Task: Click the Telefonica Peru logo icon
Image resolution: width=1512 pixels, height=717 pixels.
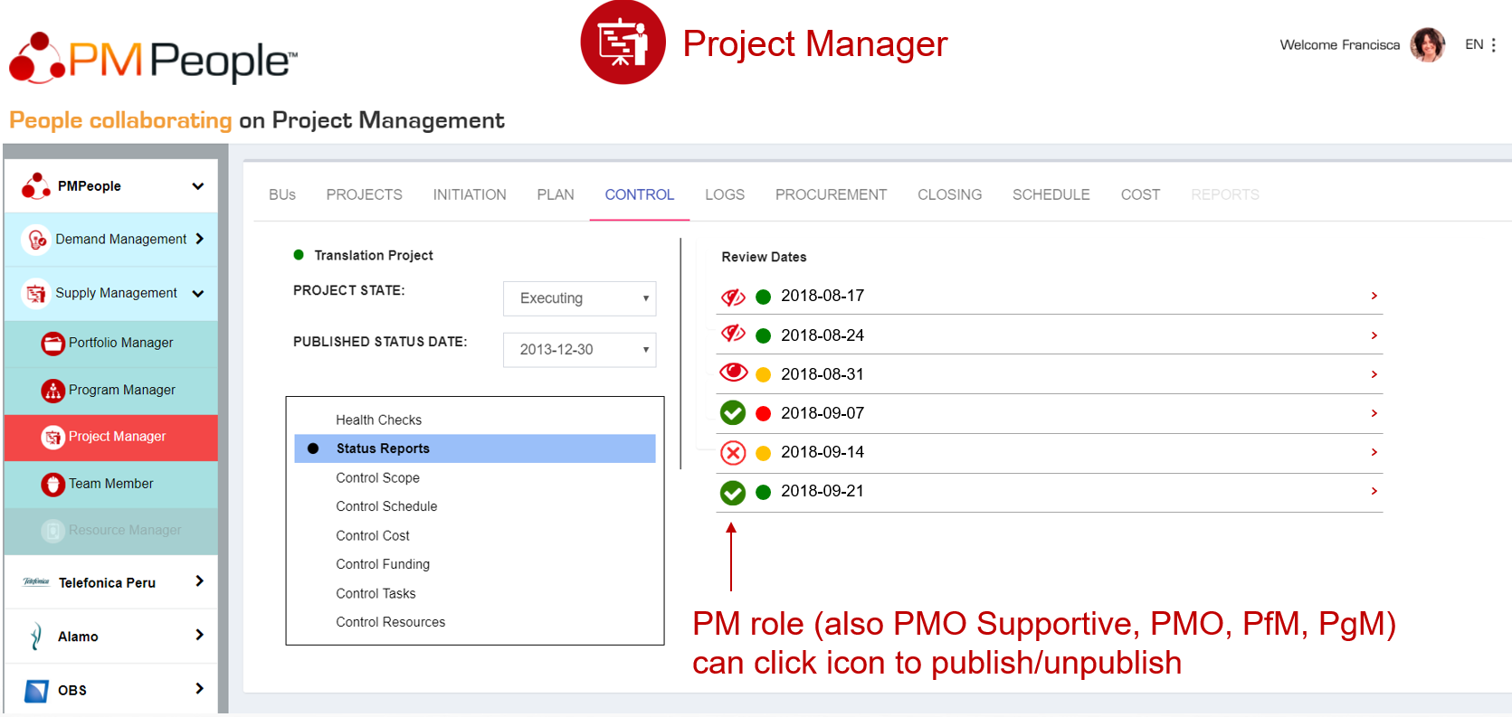Action: (36, 582)
